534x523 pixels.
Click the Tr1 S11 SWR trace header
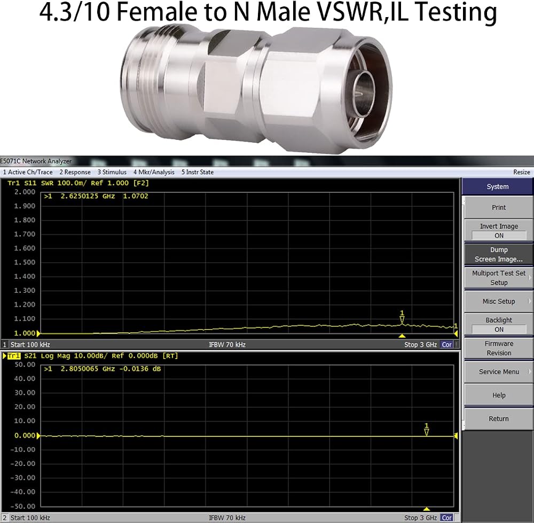(78, 183)
